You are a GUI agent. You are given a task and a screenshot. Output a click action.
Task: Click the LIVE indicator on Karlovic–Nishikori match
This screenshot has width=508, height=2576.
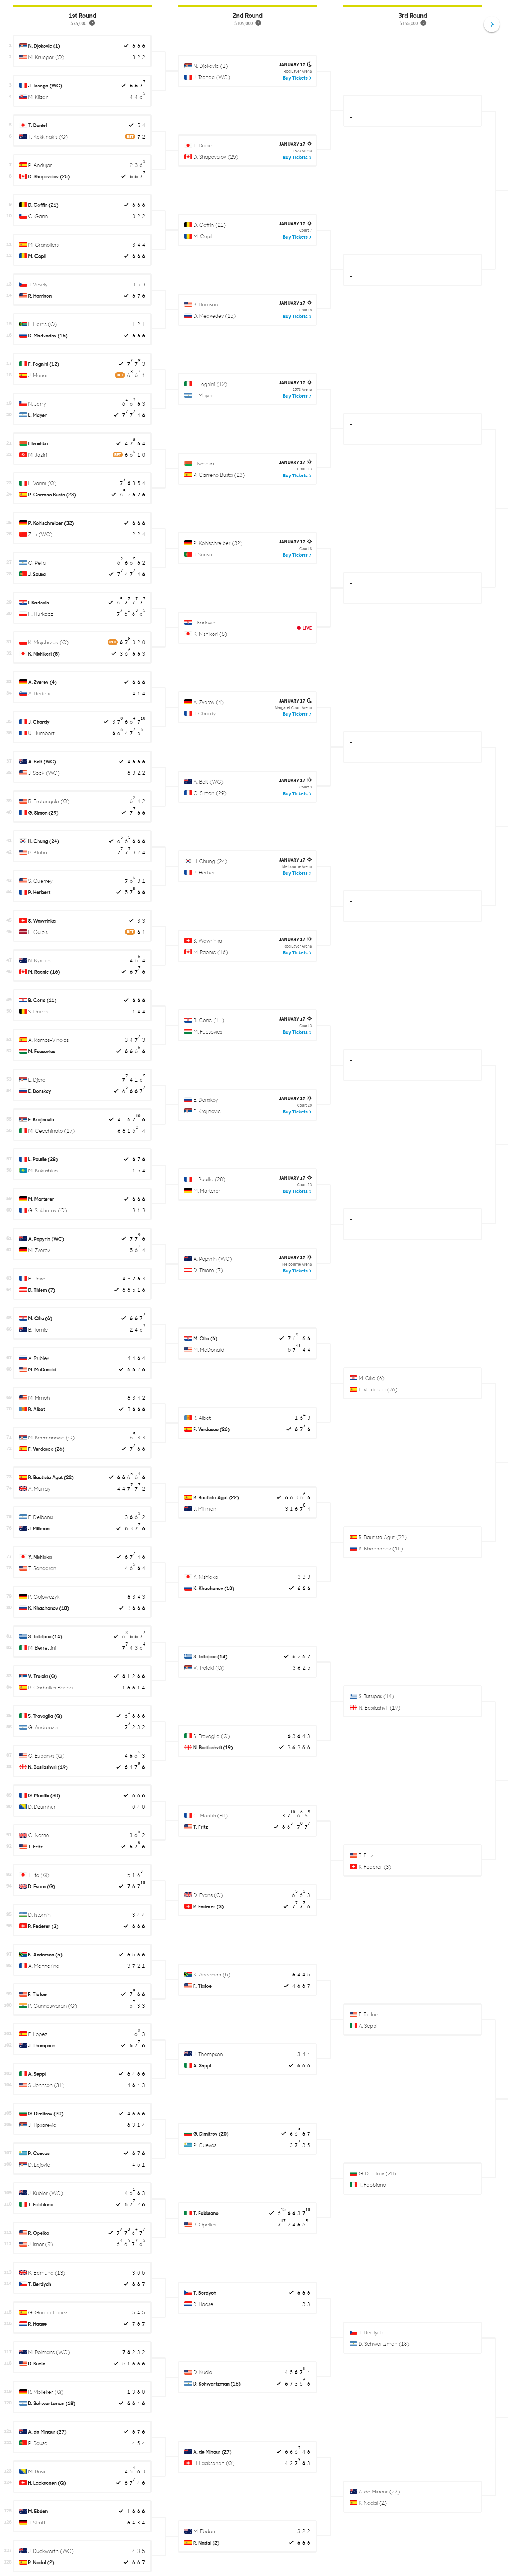[x=304, y=628]
